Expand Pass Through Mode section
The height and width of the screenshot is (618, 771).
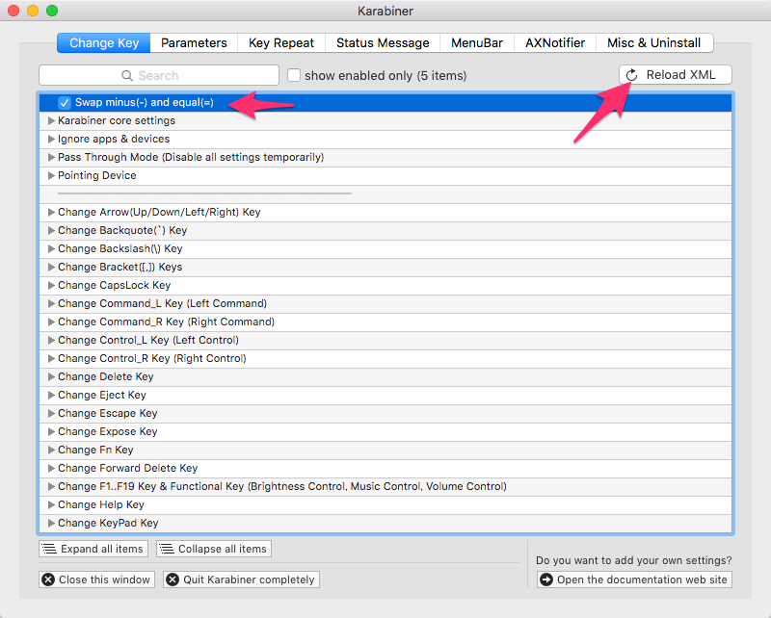[x=51, y=157]
